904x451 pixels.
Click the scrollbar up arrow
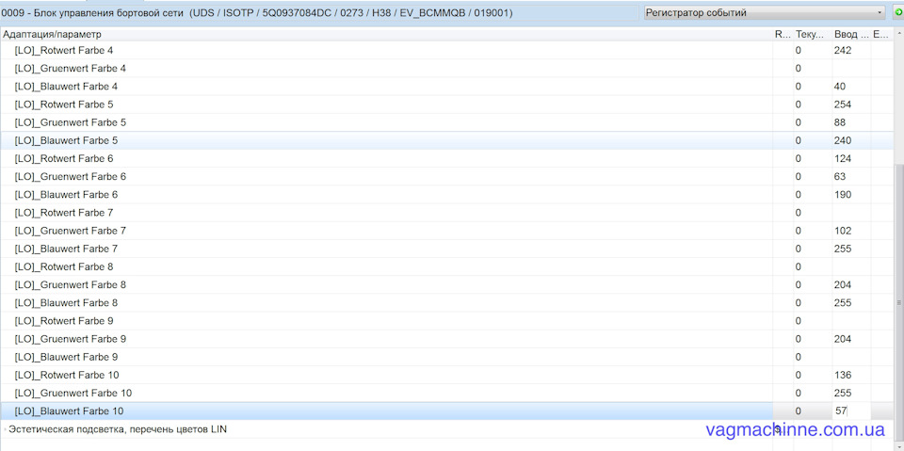pyautogui.click(x=899, y=34)
